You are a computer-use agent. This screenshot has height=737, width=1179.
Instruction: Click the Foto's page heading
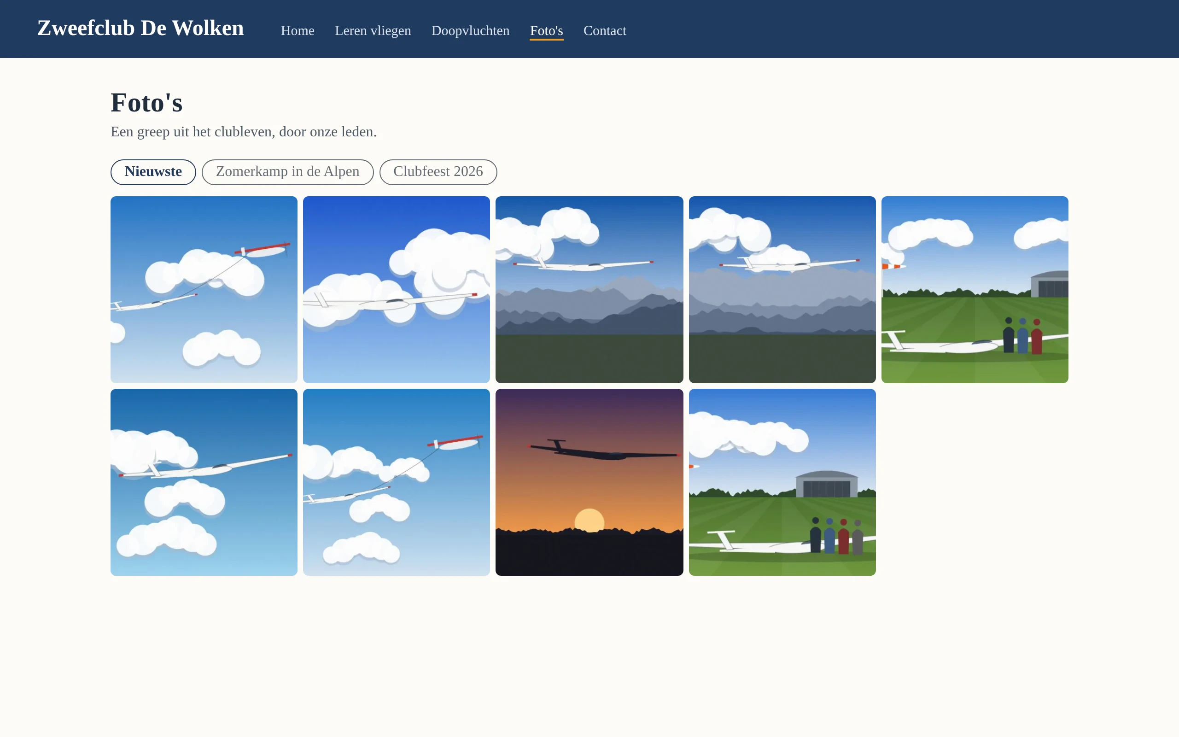pos(146,103)
